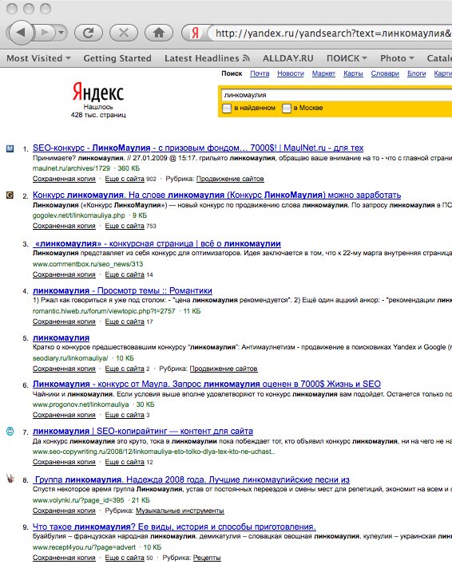Open the Словари service link
The height and width of the screenshot is (568, 452).
(x=385, y=73)
